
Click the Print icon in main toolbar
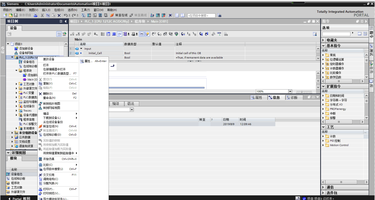(x=36, y=15)
